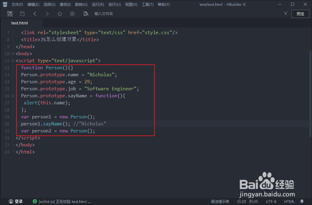Click the eslint-js 正在校验 status message

point(65,202)
